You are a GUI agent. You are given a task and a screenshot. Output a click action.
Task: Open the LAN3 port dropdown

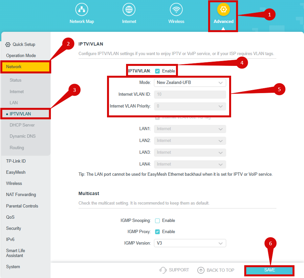[x=190, y=152]
